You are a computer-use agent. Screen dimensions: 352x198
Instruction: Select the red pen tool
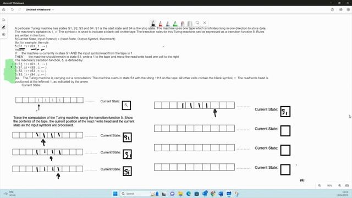point(161,23)
